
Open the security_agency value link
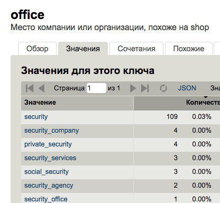click(x=49, y=186)
